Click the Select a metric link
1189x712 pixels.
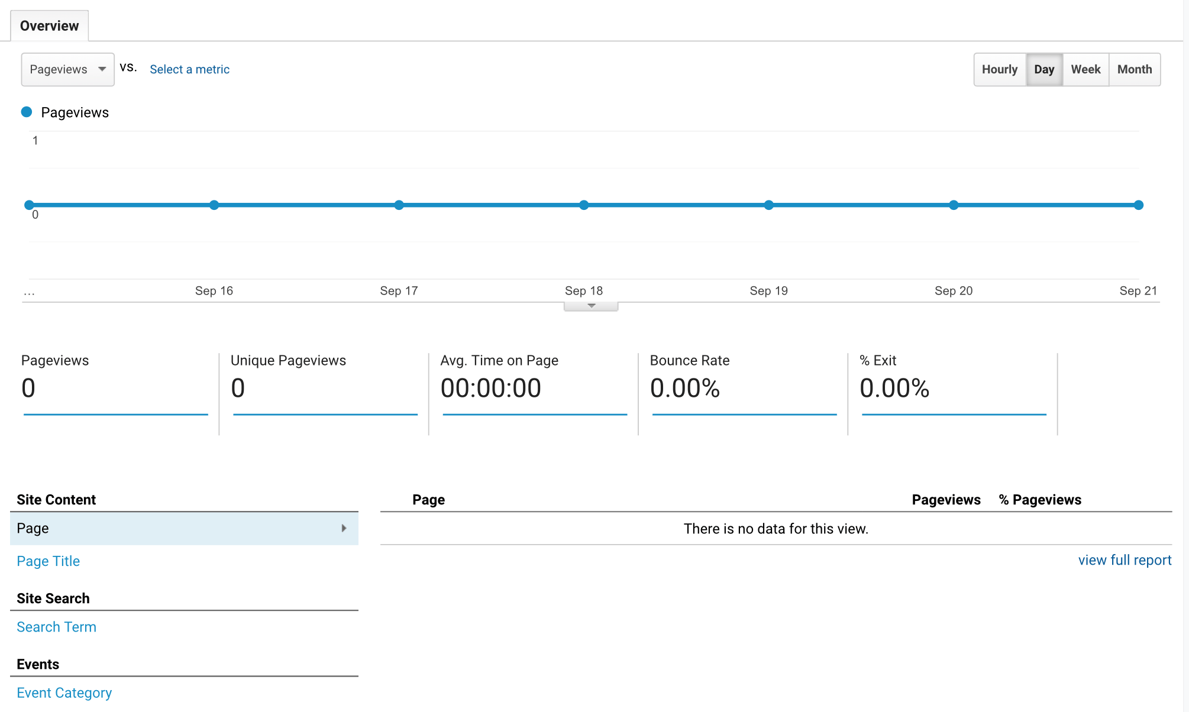[x=189, y=69]
